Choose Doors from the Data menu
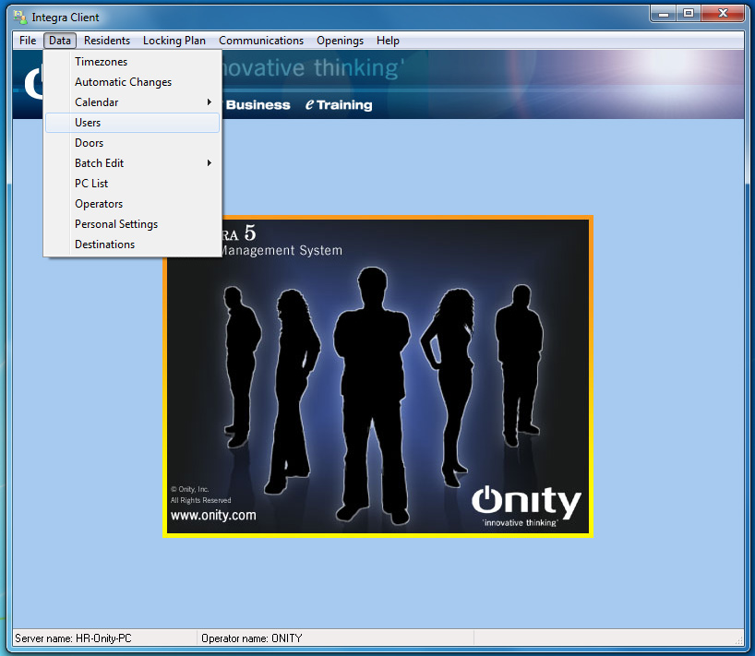The width and height of the screenshot is (755, 656). 89,143
